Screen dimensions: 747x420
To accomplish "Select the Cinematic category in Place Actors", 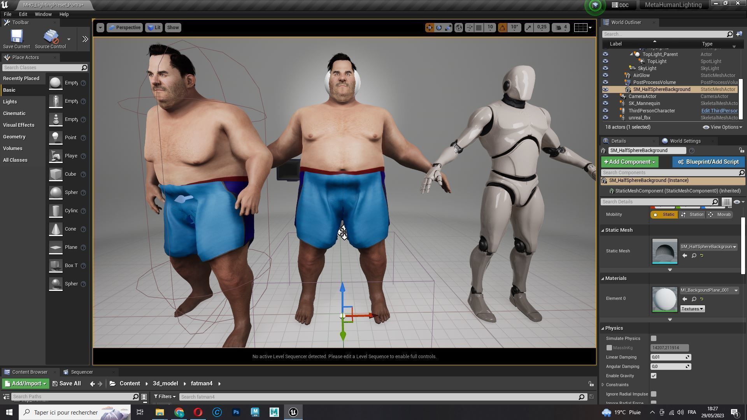I will tap(14, 114).
